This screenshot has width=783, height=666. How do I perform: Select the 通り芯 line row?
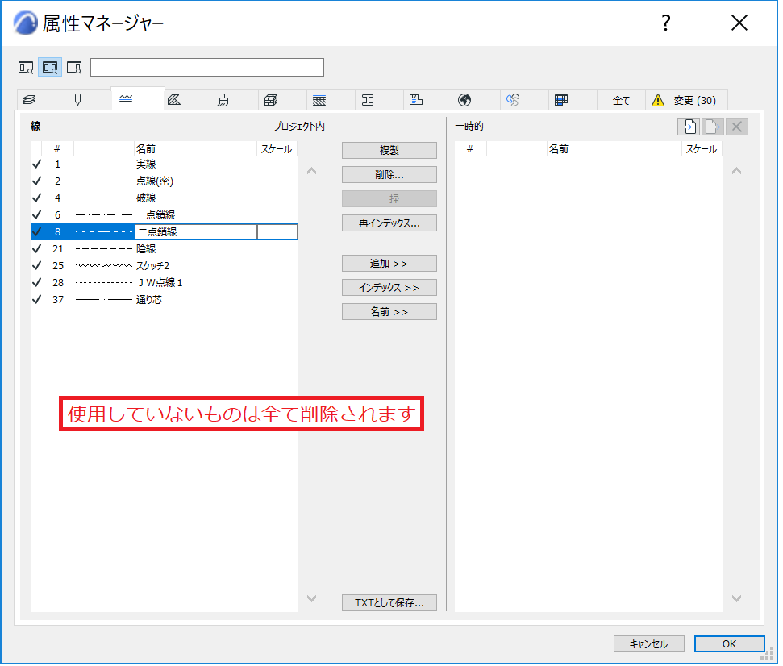[164, 300]
